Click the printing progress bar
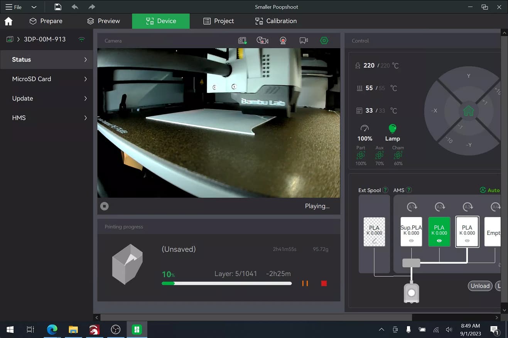The width and height of the screenshot is (508, 338). (x=227, y=283)
